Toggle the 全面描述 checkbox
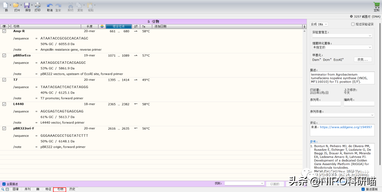 [x=4, y=184]
